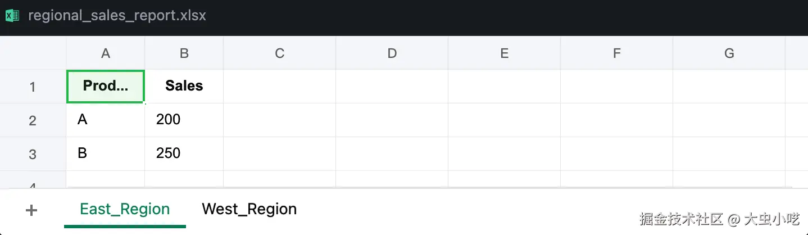Click the column D header
808x235 pixels.
392,53
